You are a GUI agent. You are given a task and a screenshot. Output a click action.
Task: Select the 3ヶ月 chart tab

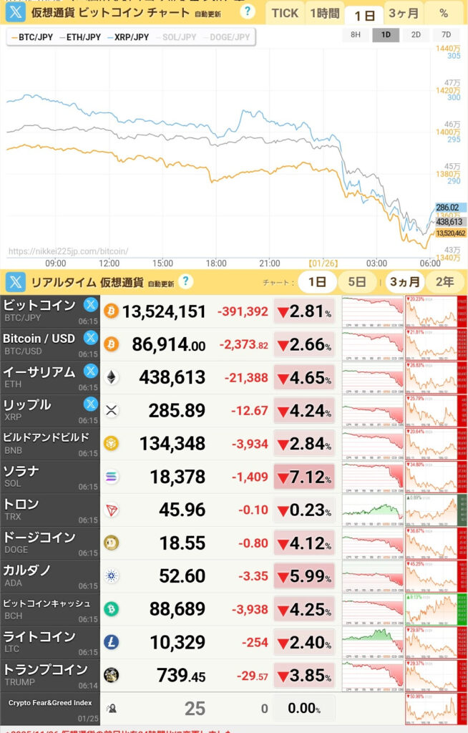(x=404, y=13)
